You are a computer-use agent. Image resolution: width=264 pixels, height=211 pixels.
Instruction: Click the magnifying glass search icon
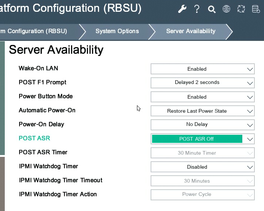[x=212, y=9]
